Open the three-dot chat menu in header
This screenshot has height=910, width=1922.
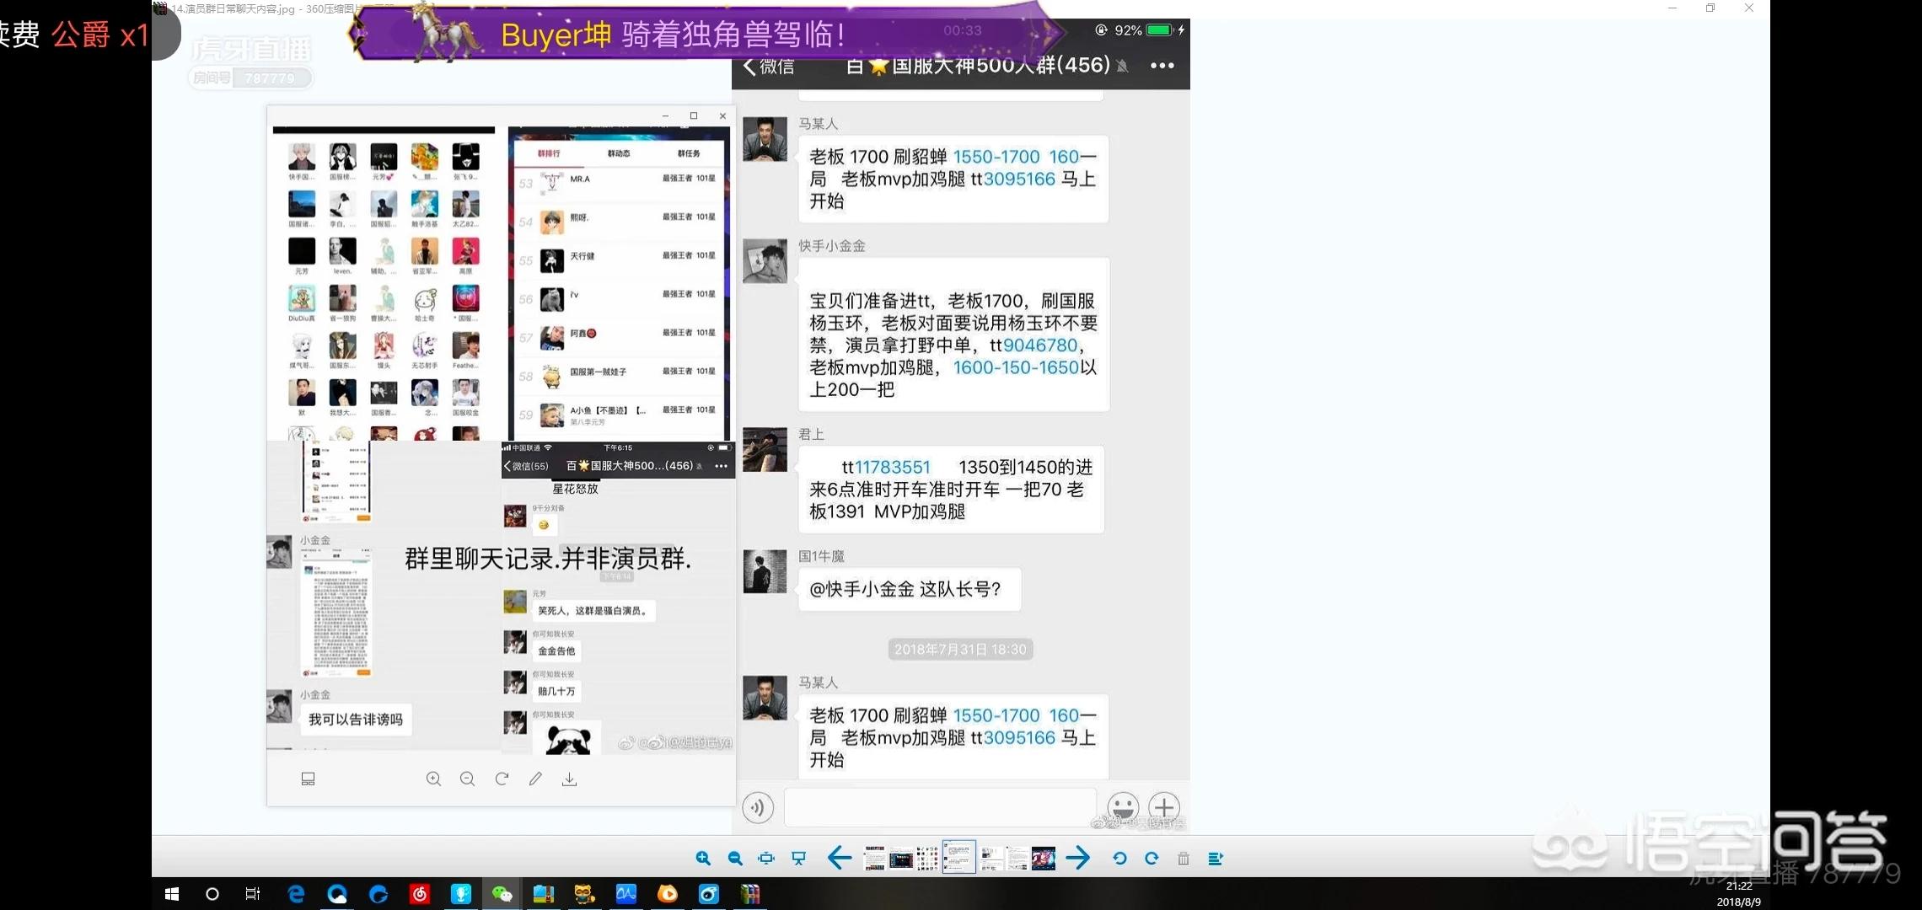(1162, 66)
